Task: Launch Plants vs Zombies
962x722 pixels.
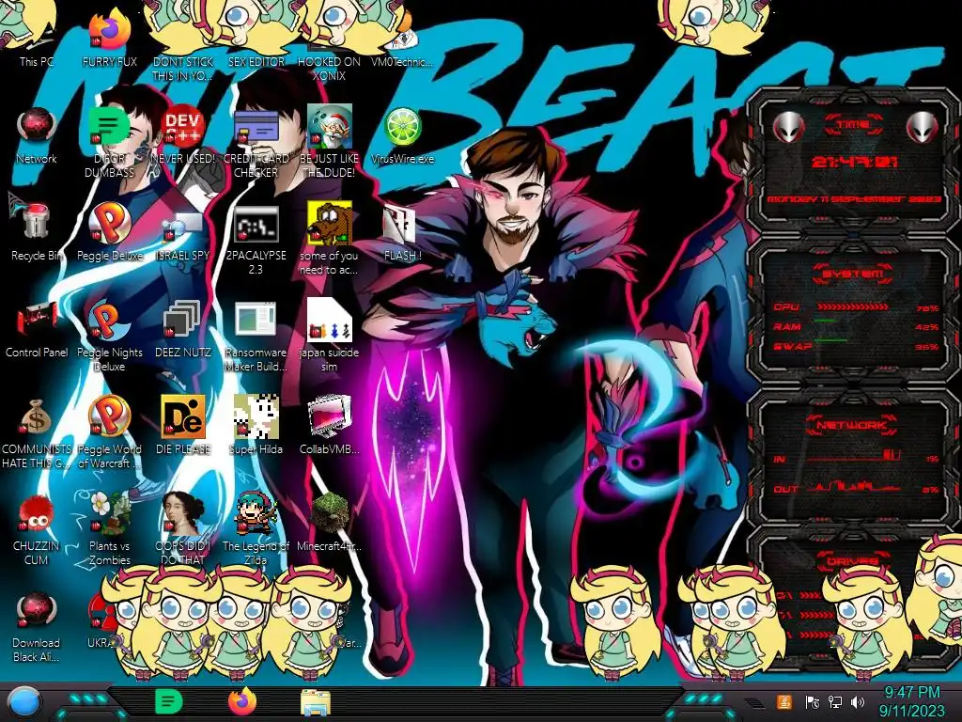Action: coord(109,514)
